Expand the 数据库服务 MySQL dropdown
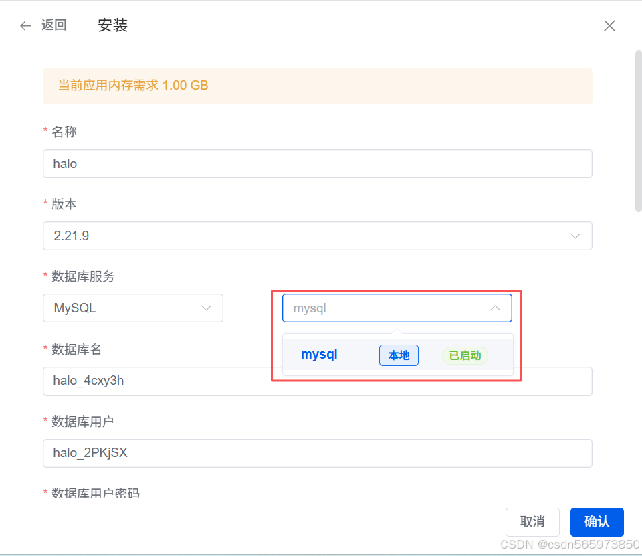 point(132,308)
